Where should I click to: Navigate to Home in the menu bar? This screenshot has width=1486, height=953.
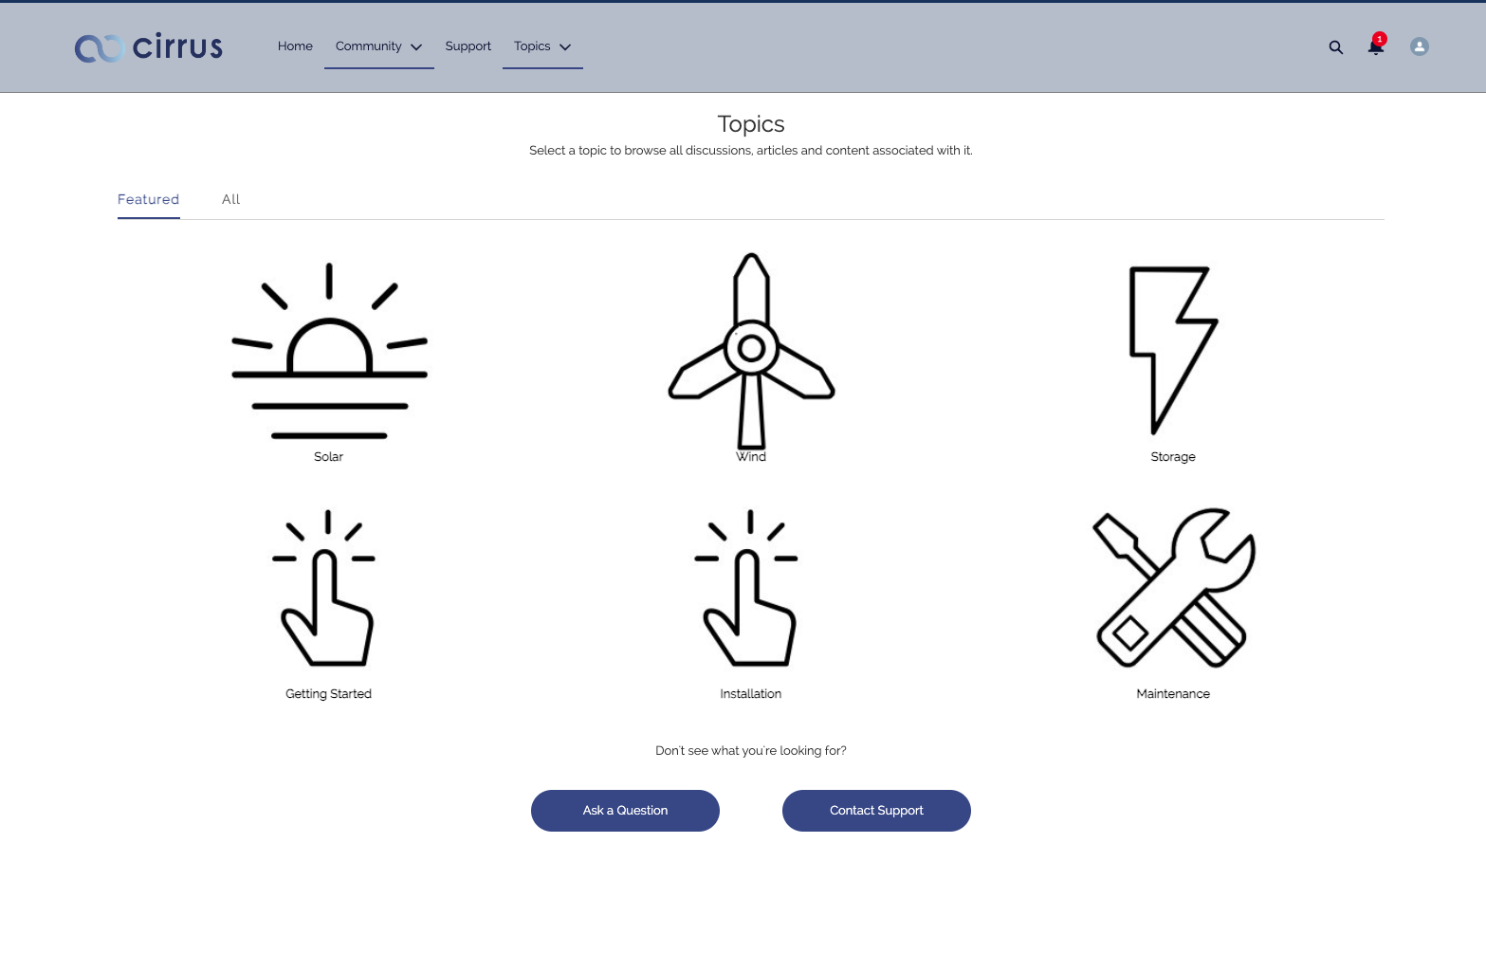click(295, 46)
